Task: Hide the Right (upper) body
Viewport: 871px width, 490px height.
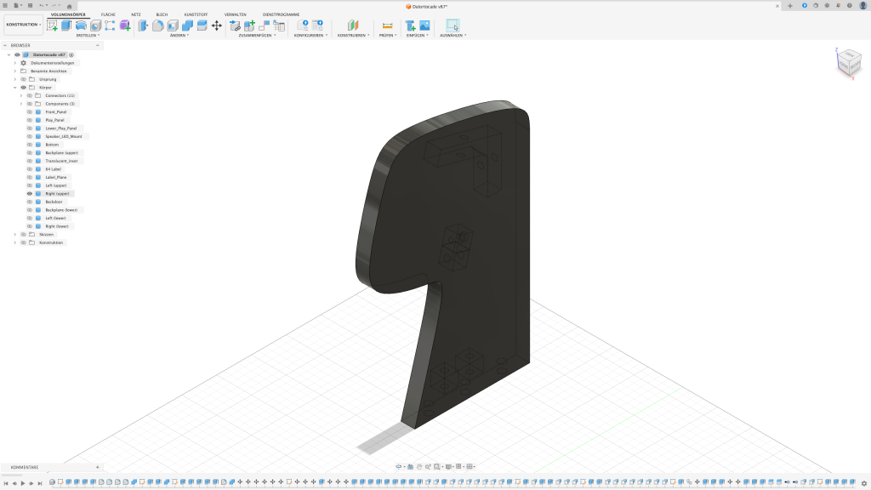Action: coord(30,194)
